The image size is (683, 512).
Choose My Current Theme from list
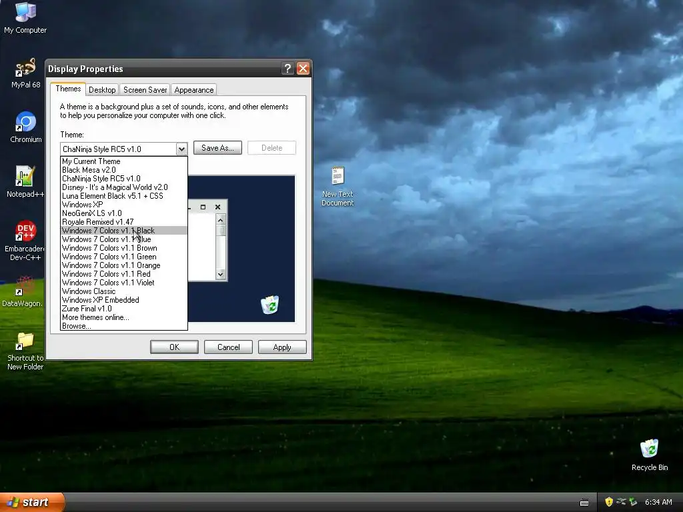pos(124,161)
